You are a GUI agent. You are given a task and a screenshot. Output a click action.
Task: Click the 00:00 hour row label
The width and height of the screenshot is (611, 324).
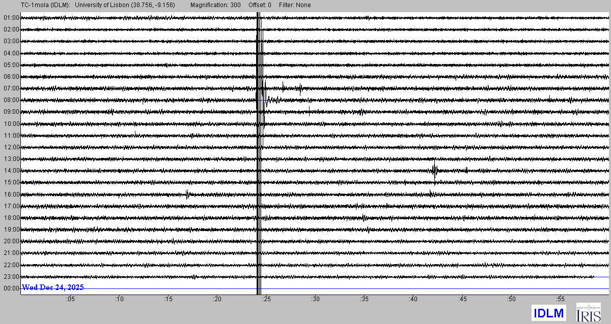pos(11,288)
